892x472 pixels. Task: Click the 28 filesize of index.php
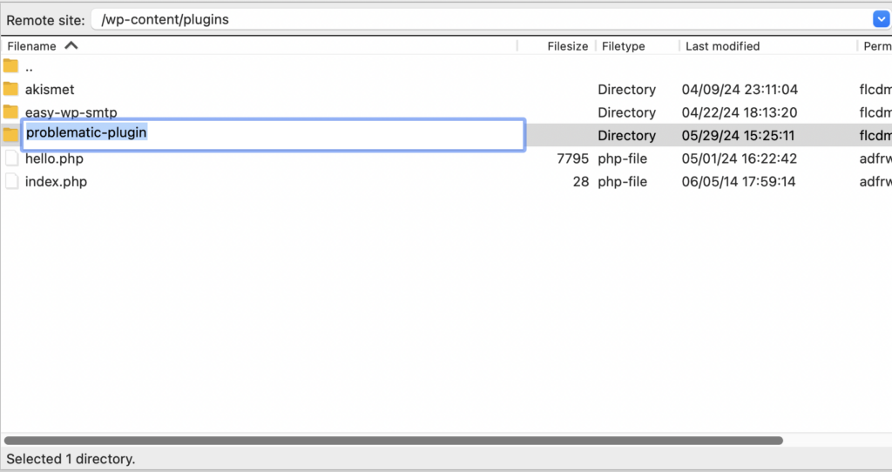point(581,182)
